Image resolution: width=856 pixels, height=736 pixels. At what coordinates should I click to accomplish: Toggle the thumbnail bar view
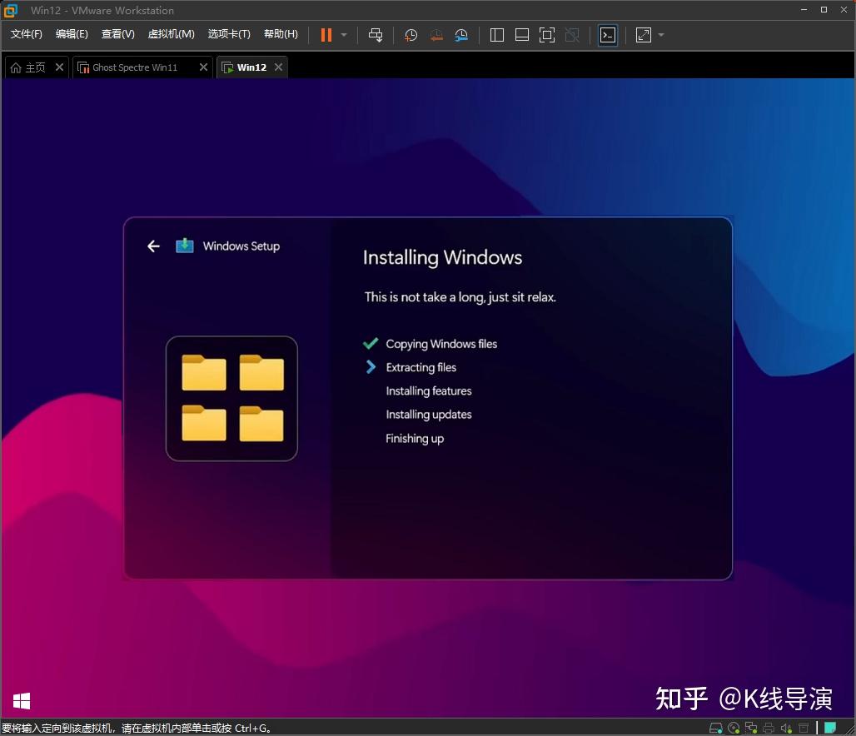coord(522,35)
